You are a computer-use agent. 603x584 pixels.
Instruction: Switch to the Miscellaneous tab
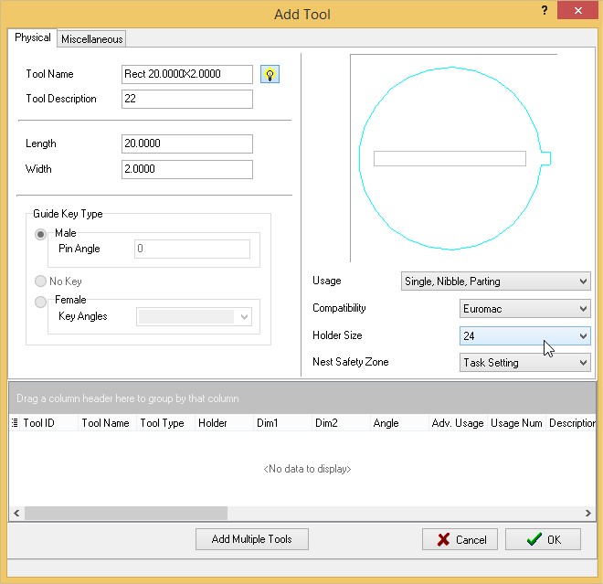point(91,38)
